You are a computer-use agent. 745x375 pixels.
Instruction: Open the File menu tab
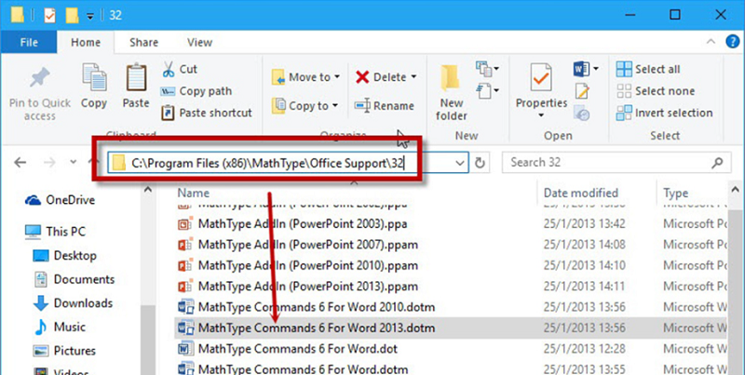click(x=29, y=42)
